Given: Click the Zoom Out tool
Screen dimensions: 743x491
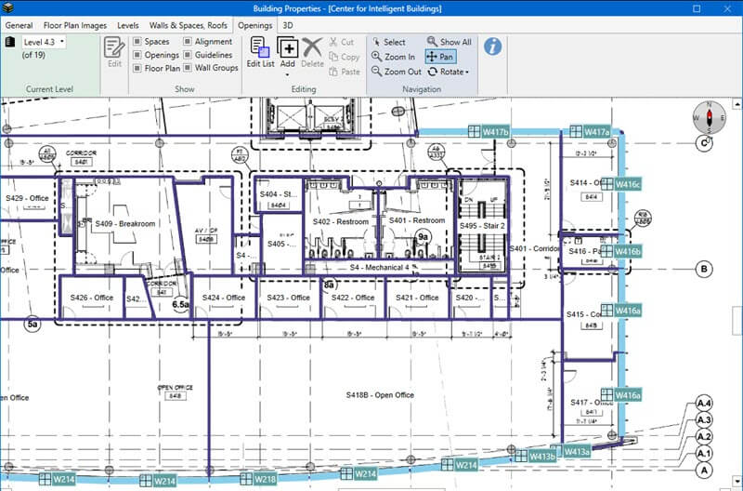Looking at the screenshot, I should point(395,72).
